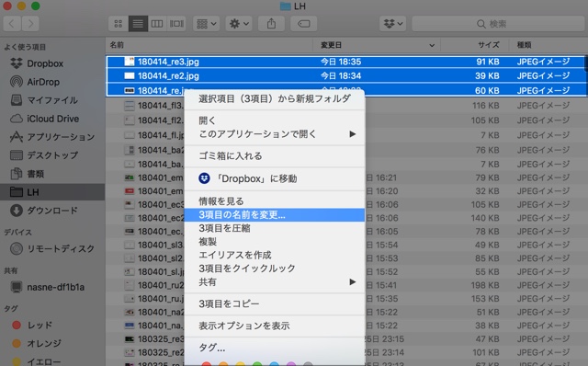Select the file row sized 101 KB
Screen dimensions: 588x366
click(x=346, y=352)
